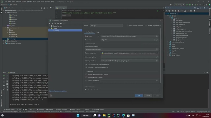Browse for script path folder icon
The image size is (211, 118).
click(157, 36)
